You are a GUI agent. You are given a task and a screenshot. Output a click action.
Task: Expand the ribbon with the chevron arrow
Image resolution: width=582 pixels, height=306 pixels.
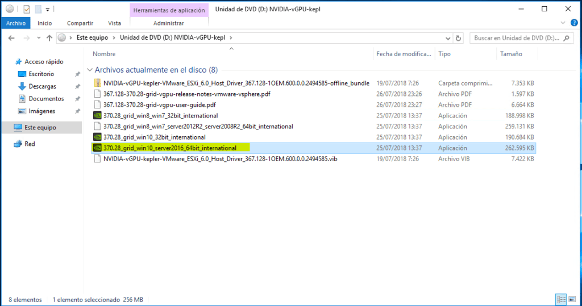[x=563, y=23]
